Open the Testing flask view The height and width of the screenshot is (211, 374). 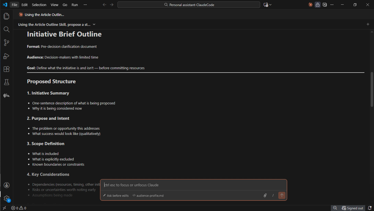[x=6, y=82]
